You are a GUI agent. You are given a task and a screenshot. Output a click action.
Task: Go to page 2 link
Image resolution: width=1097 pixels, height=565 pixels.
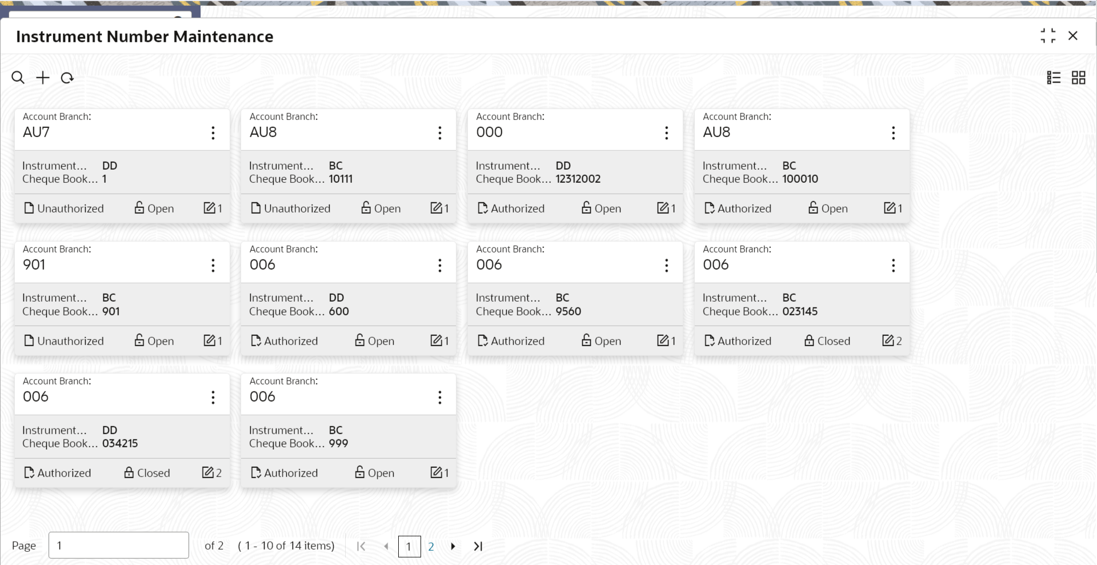[x=431, y=547]
